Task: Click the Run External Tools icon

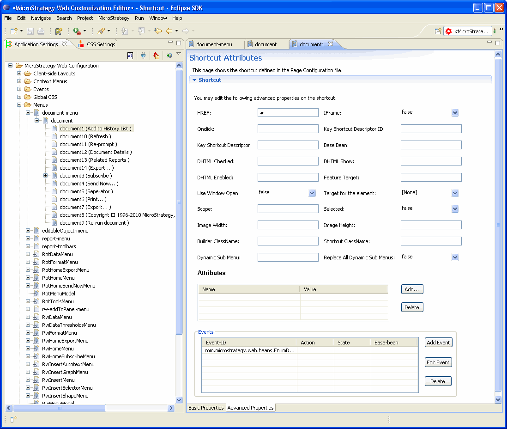Action: pyautogui.click(x=77, y=31)
